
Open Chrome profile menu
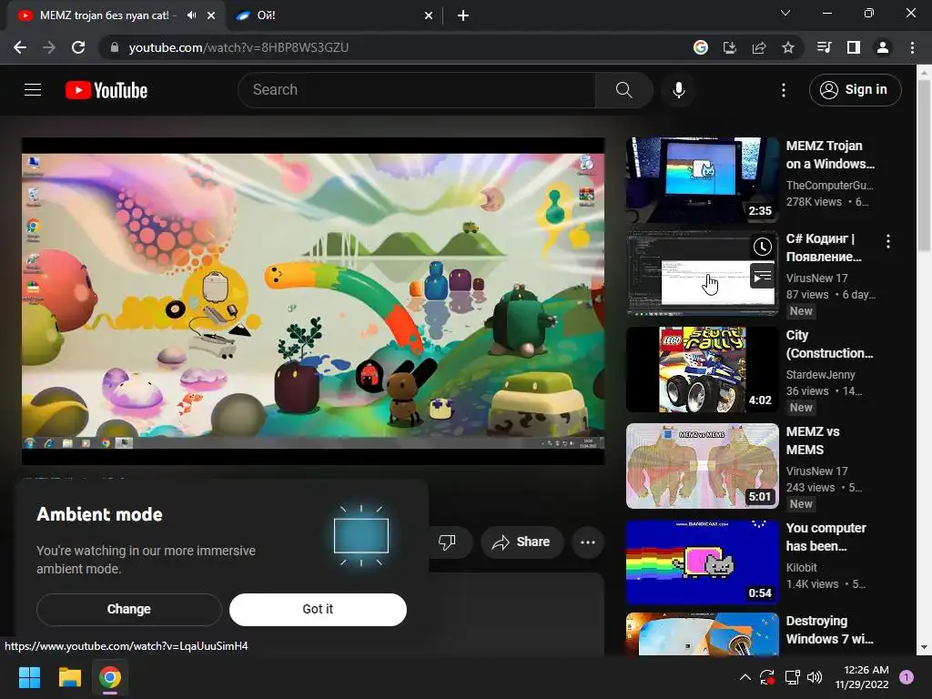(883, 47)
